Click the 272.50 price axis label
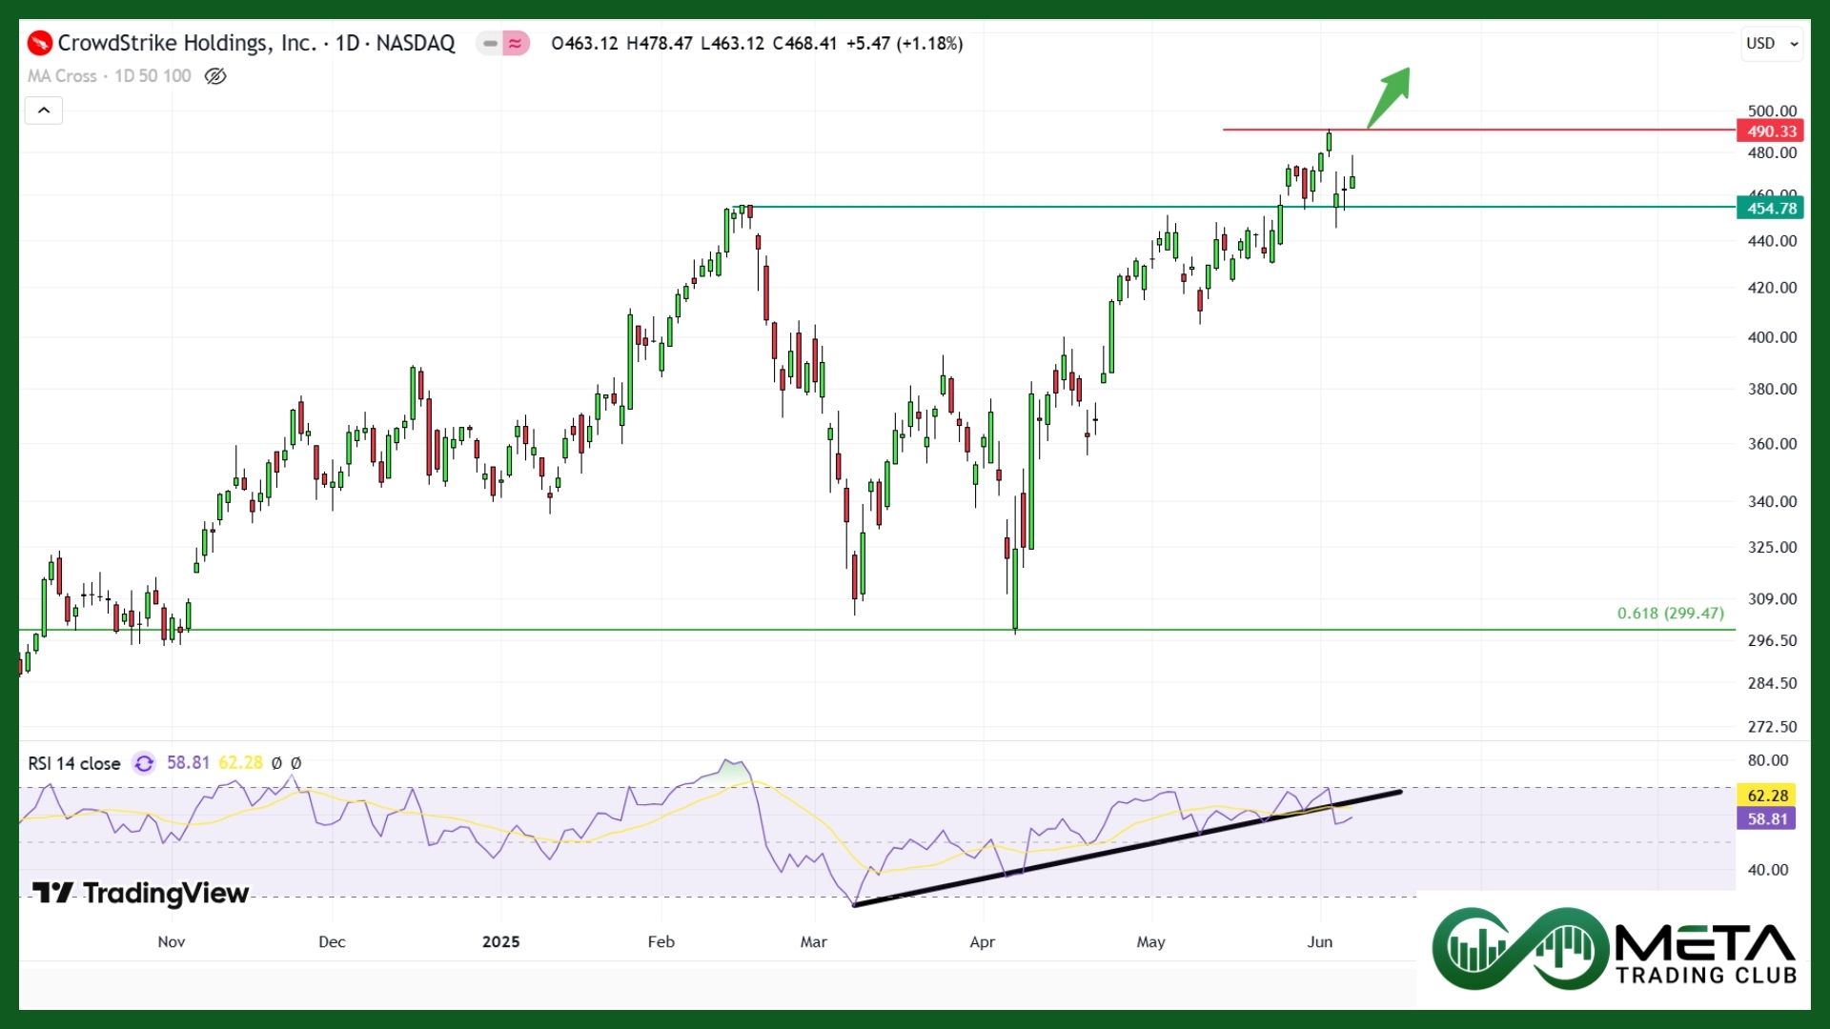Viewport: 1830px width, 1029px height. tap(1772, 726)
